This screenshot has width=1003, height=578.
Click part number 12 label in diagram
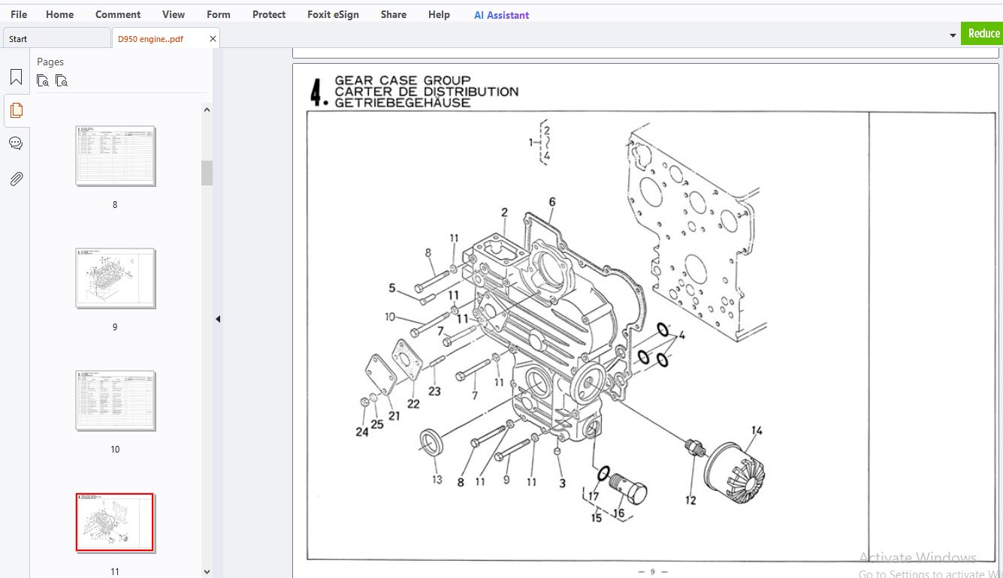[690, 501]
